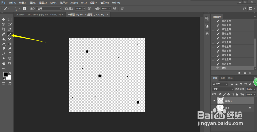This screenshot has height=132, width=257.
Task: Enable airbrush-style build-up
Action: (115, 8)
